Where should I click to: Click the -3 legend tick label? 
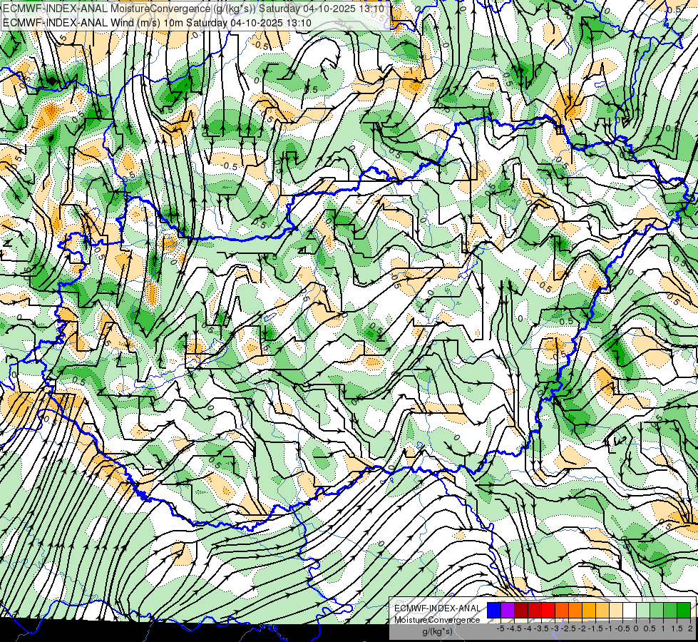click(555, 628)
